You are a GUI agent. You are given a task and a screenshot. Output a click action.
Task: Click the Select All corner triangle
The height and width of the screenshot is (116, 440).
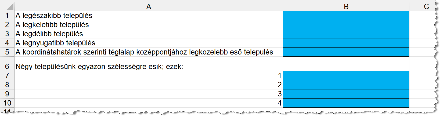(10, 6)
